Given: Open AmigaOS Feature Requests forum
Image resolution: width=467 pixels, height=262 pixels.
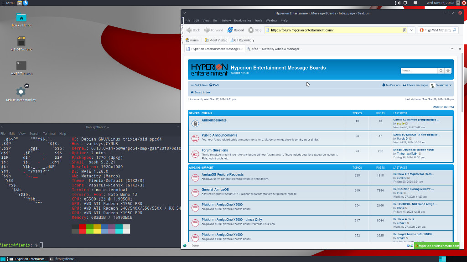Looking at the screenshot, I should click(223, 175).
